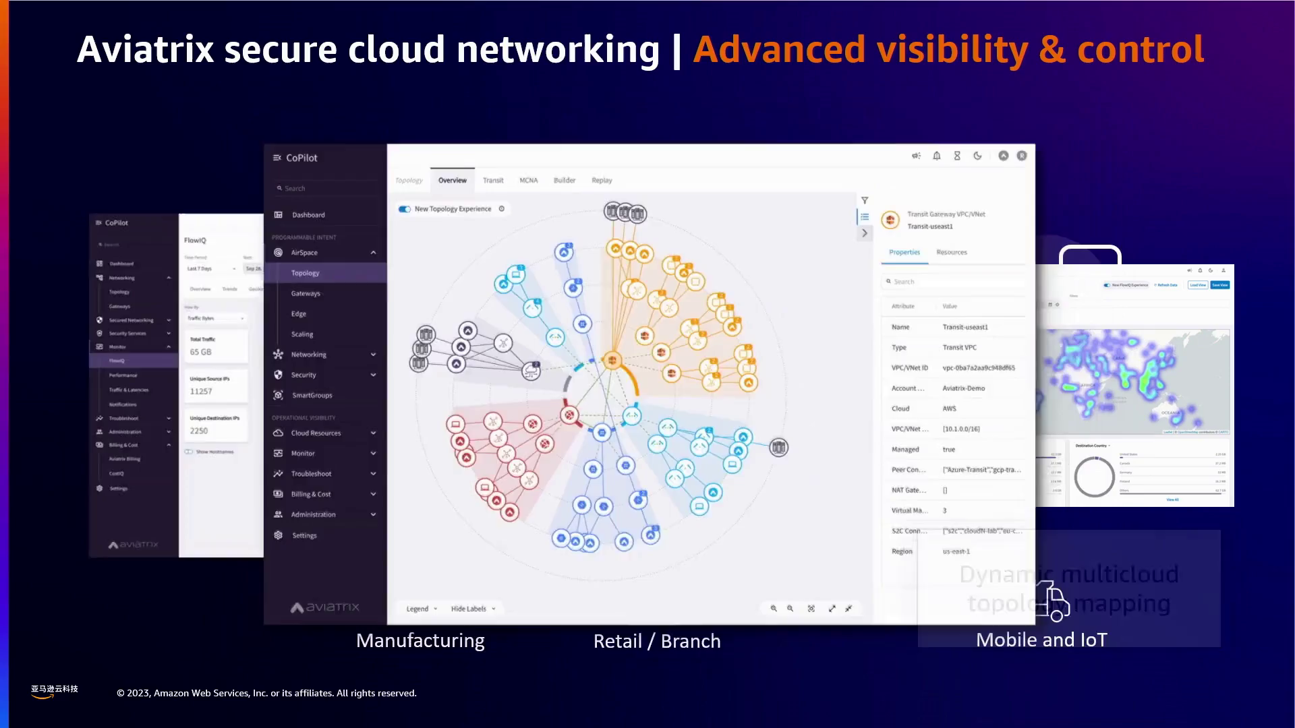The width and height of the screenshot is (1295, 728).
Task: Toggle the New Topology Experience switch
Action: 405,209
